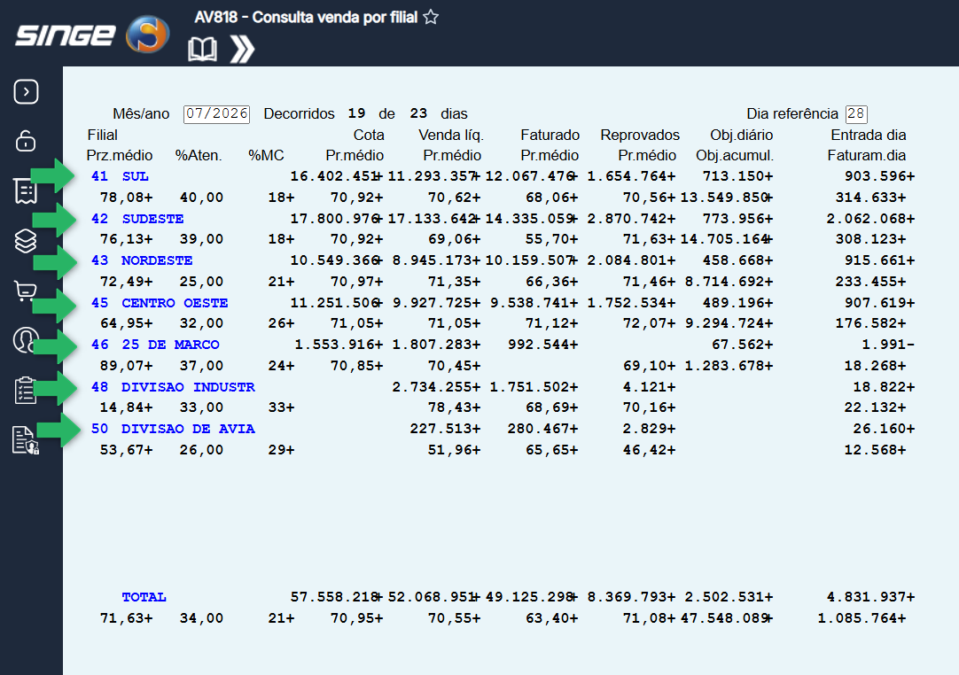This screenshot has height=675, width=959.
Task: Select CENTRO OESTE reprovados 1.752.534+
Action: tap(631, 303)
